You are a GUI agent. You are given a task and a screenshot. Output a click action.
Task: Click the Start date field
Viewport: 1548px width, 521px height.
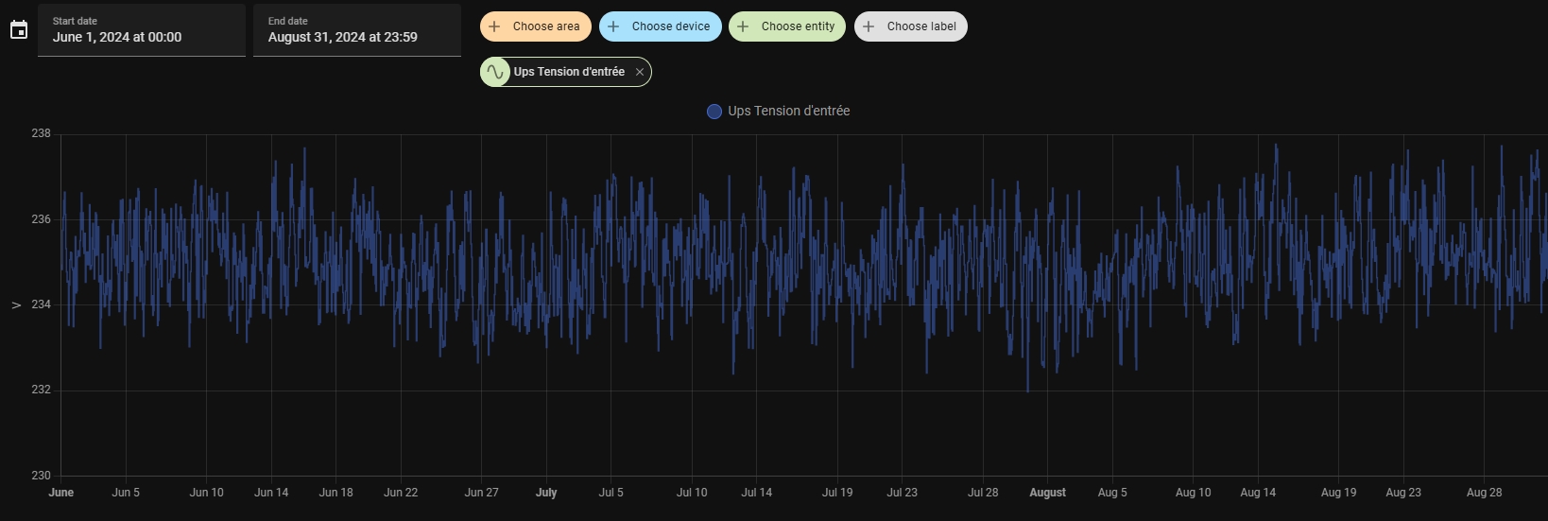[142, 30]
